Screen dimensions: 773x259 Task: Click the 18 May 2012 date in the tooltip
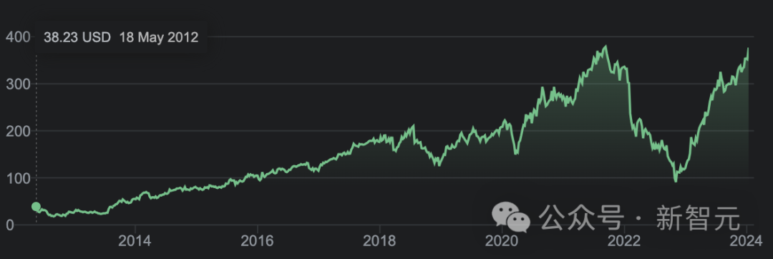[159, 37]
